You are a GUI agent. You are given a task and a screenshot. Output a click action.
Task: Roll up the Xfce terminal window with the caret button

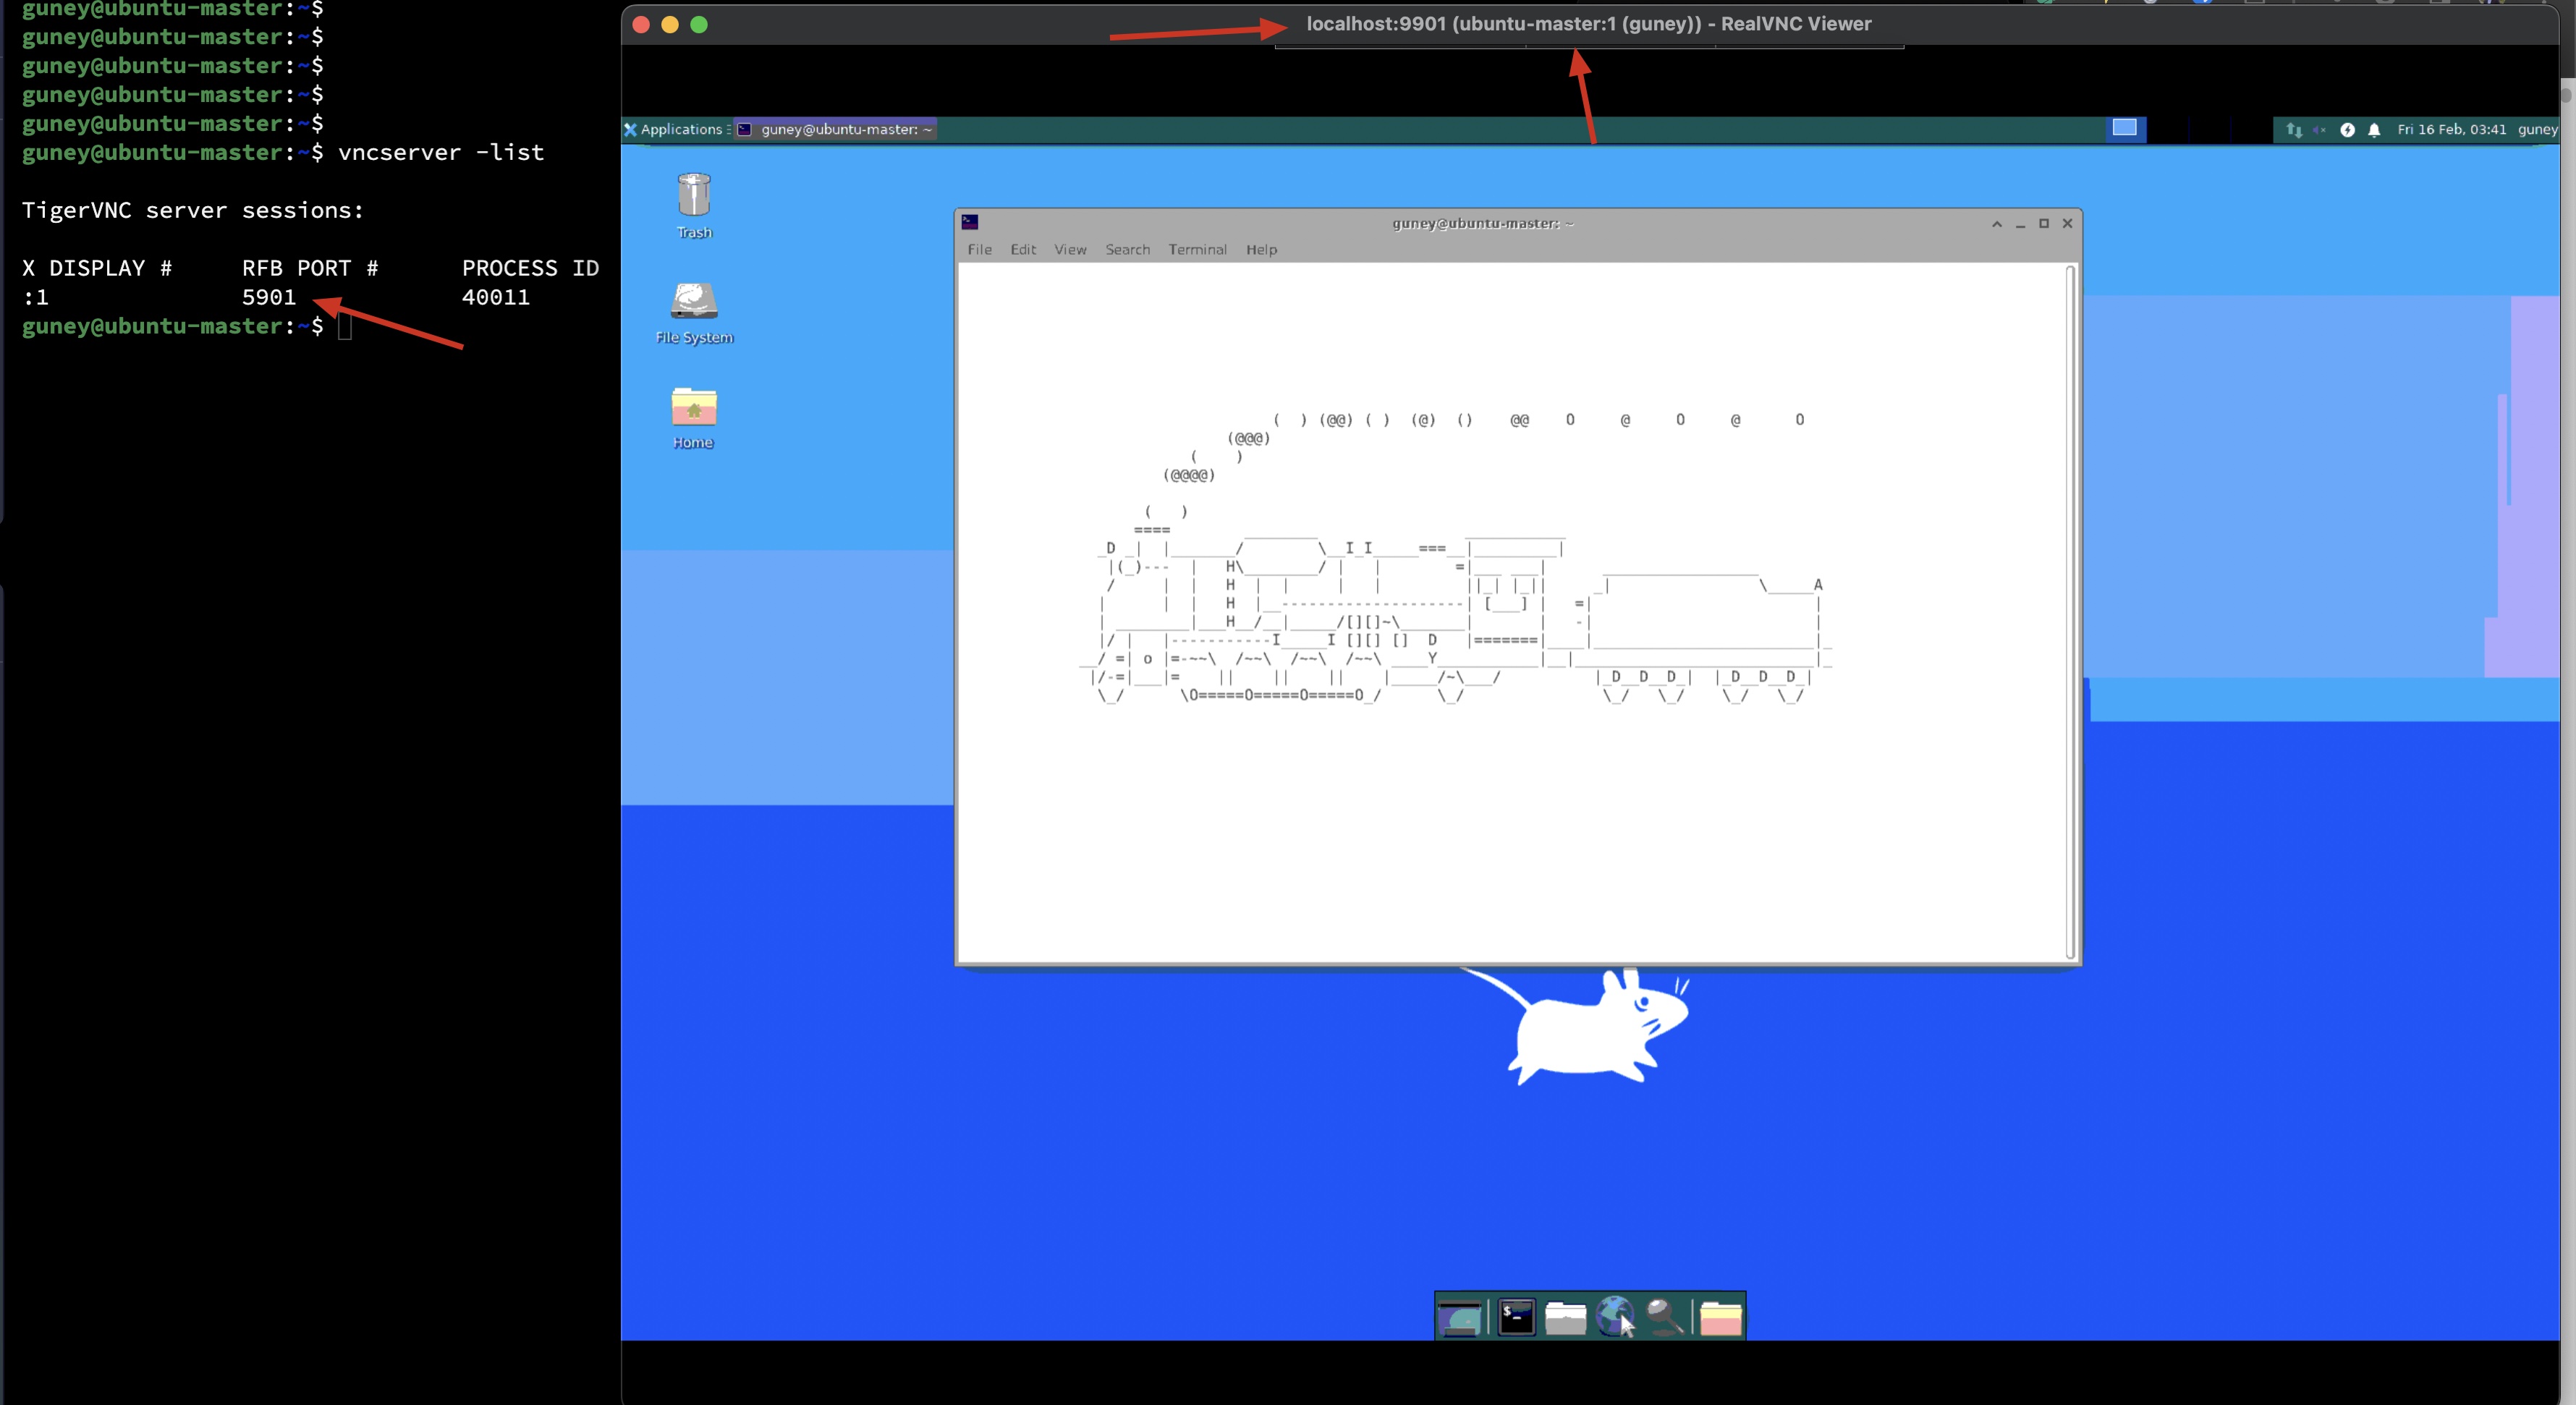[1996, 224]
